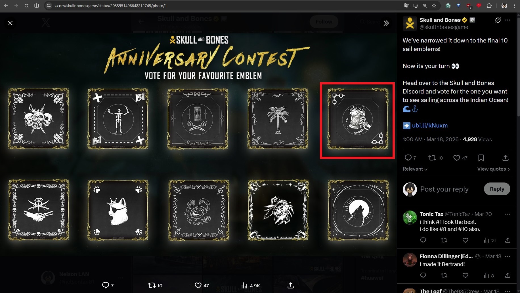Image resolution: width=520 pixels, height=293 pixels.
Task: Like Tonic Taz's reply
Action: point(465,240)
